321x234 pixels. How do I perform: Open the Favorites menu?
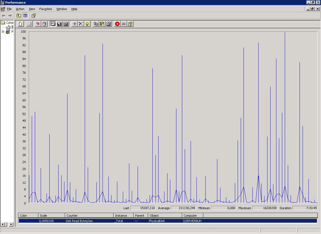(x=45, y=9)
